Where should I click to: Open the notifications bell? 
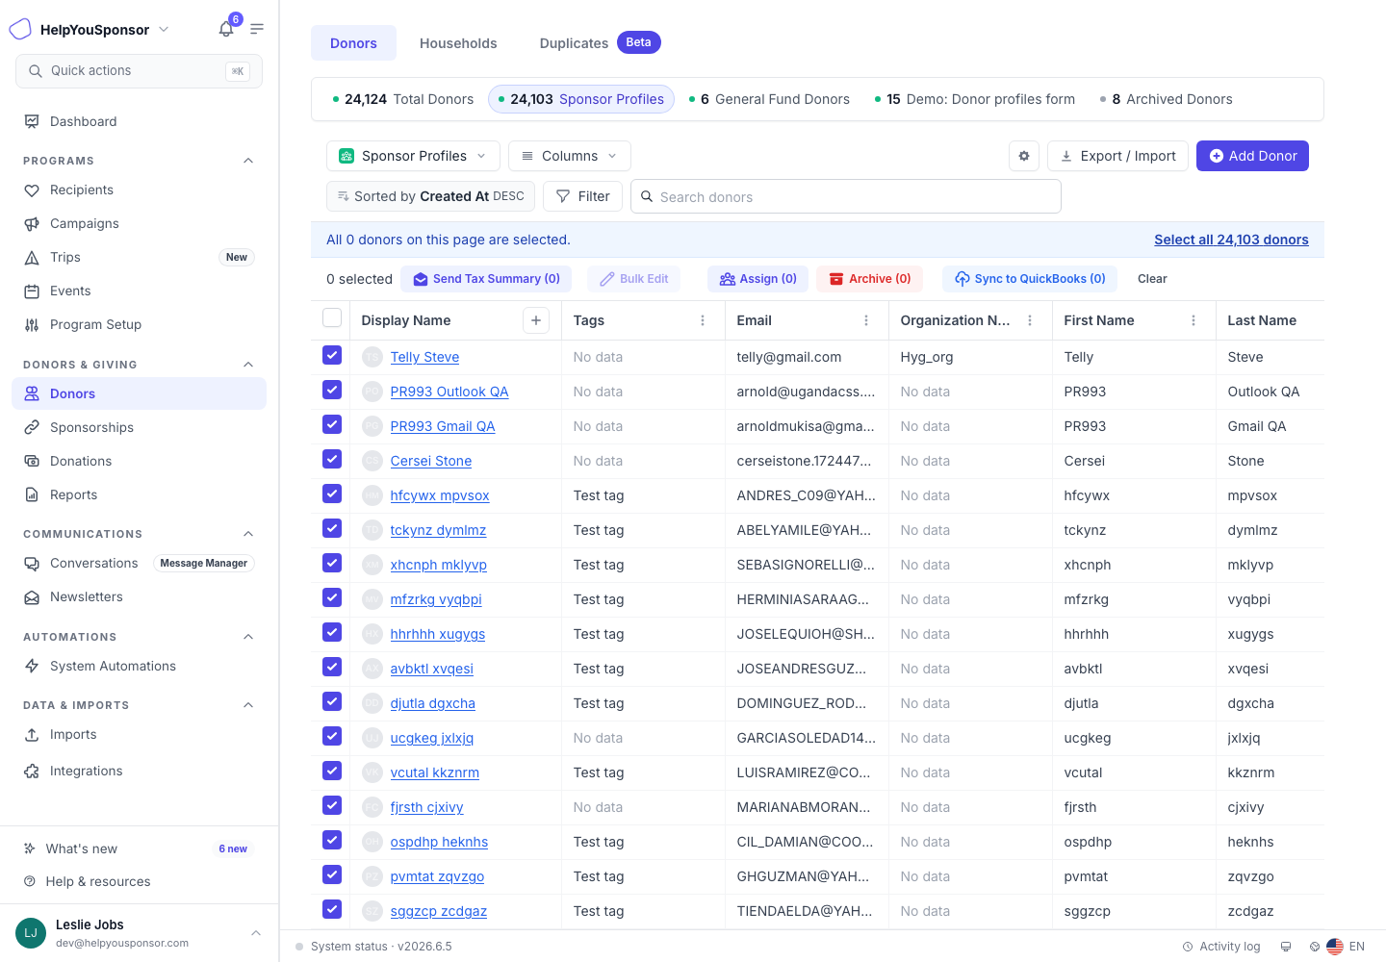pyautogui.click(x=226, y=29)
